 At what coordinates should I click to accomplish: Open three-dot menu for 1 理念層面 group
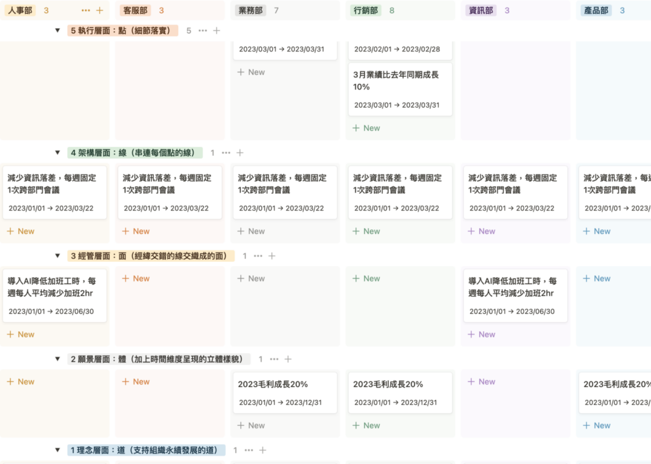[249, 450]
